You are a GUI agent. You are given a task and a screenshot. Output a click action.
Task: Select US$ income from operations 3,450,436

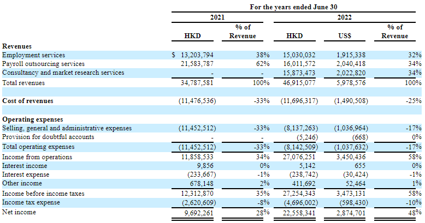(x=351, y=157)
